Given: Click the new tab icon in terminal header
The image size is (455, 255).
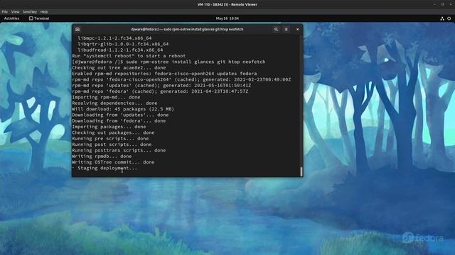Looking at the screenshot, I should (77, 29).
